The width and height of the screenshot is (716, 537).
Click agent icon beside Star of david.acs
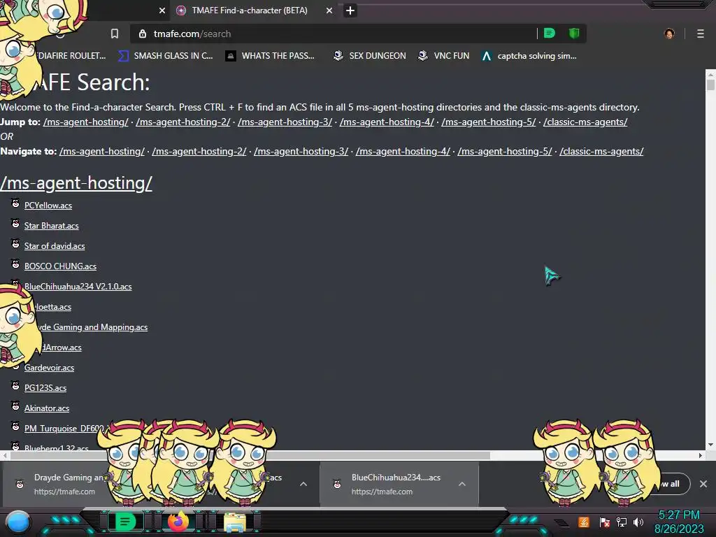[15, 244]
